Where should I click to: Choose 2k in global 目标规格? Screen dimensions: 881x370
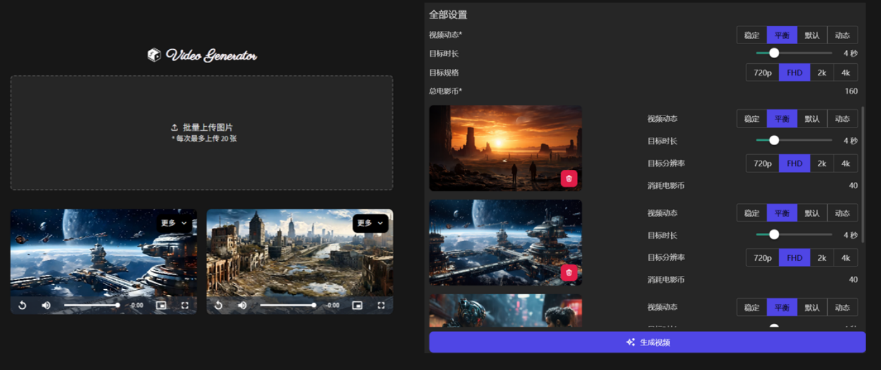coord(822,73)
